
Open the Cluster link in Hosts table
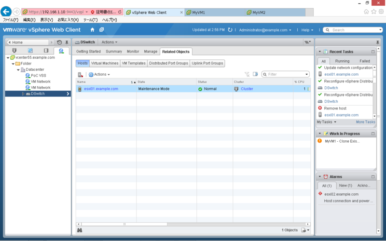[247, 89]
